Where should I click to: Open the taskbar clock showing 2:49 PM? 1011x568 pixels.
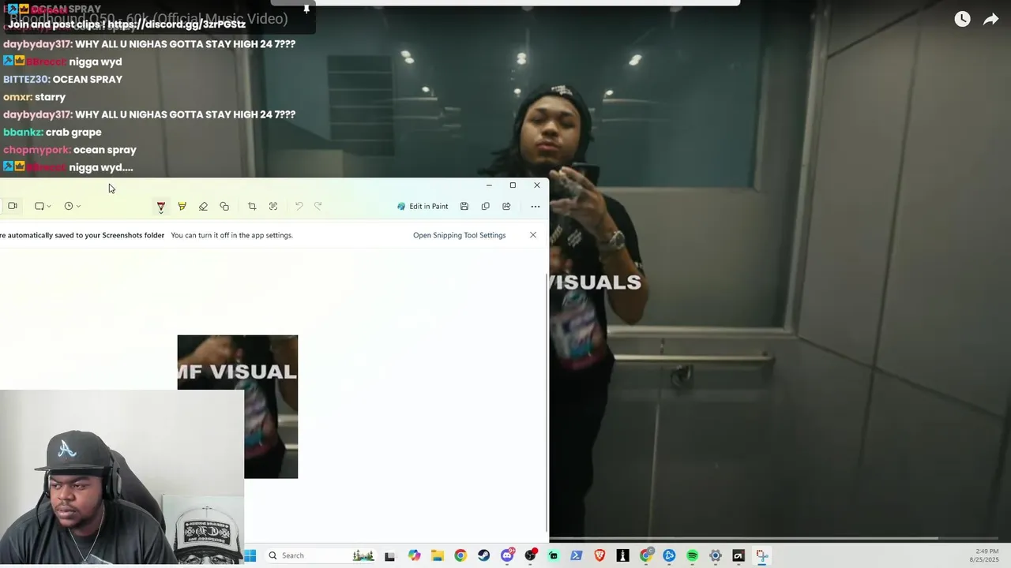click(x=986, y=555)
